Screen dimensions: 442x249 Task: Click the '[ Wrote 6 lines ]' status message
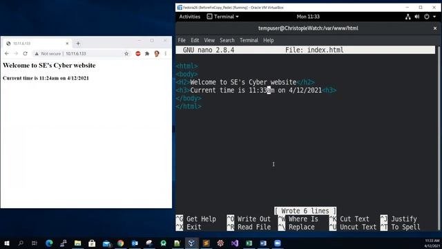pos(305,211)
